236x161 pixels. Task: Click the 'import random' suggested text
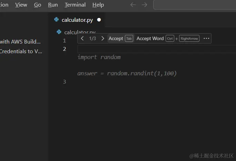click(x=99, y=57)
